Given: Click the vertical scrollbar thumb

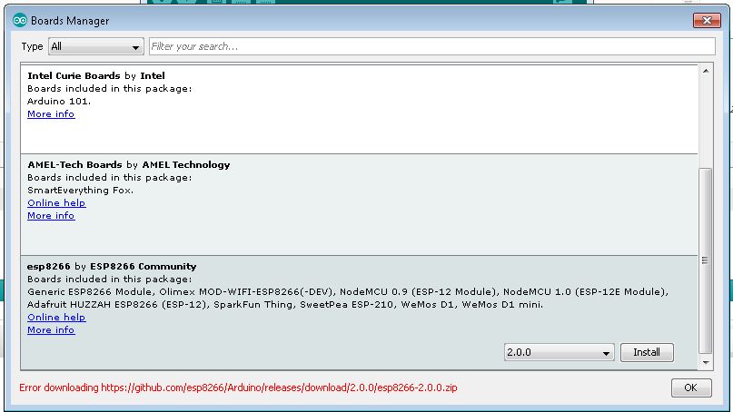Looking at the screenshot, I should click(x=707, y=261).
